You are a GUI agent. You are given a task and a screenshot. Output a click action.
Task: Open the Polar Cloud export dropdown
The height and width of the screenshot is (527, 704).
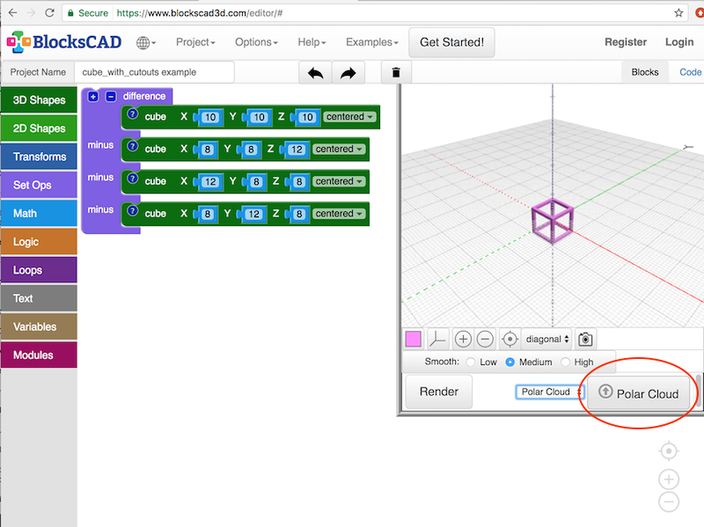[549, 392]
